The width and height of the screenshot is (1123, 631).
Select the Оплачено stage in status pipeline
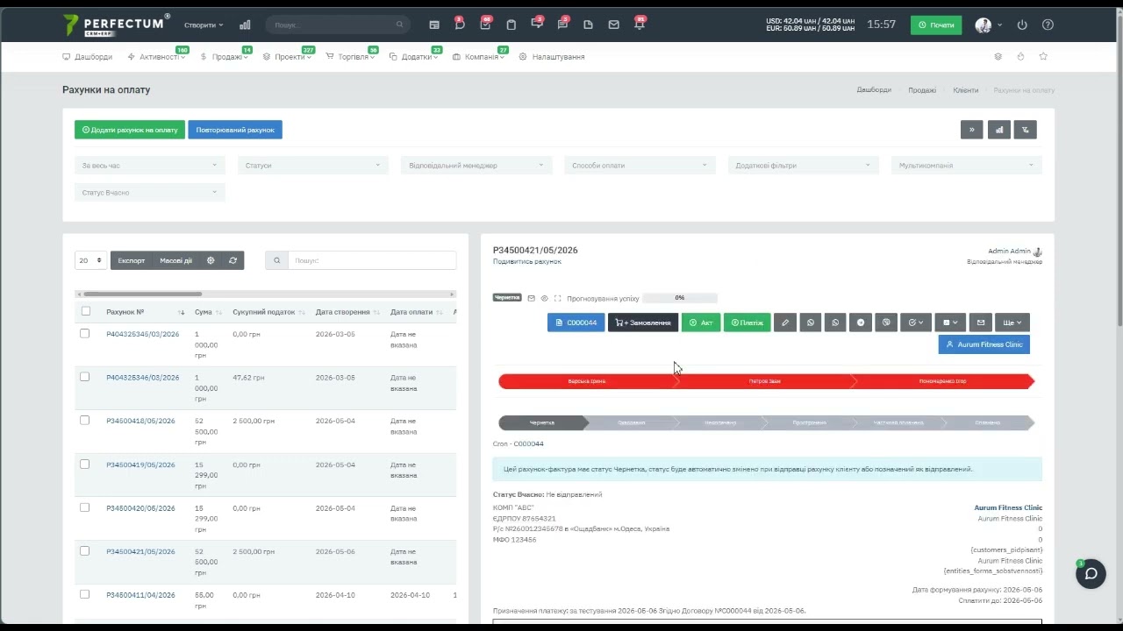coord(988,422)
